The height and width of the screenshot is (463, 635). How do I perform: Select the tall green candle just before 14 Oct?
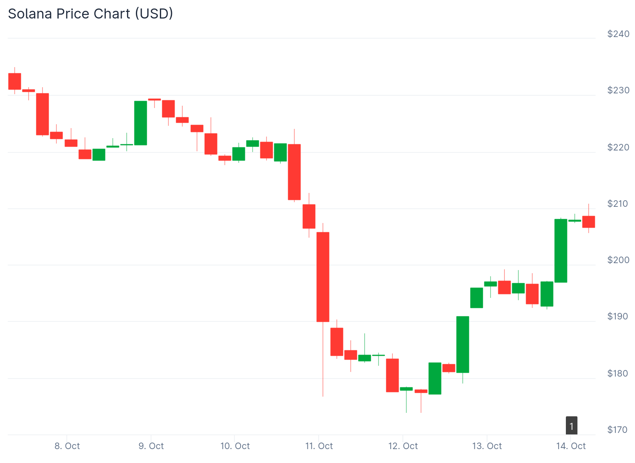point(561,251)
